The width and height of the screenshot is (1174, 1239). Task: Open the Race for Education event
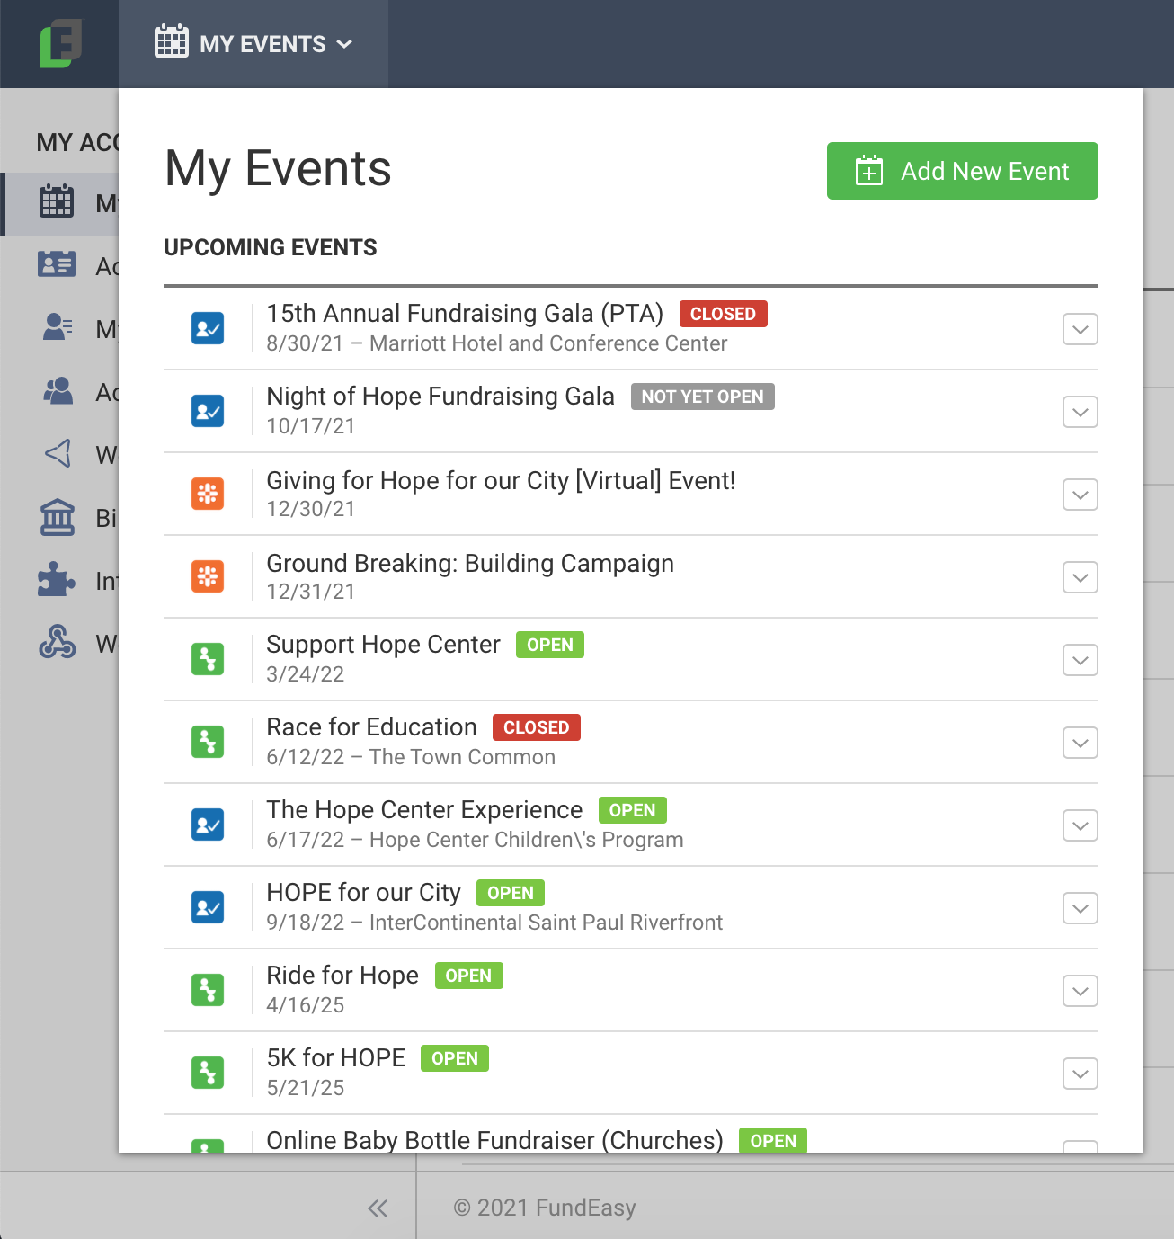pyautogui.click(x=371, y=727)
